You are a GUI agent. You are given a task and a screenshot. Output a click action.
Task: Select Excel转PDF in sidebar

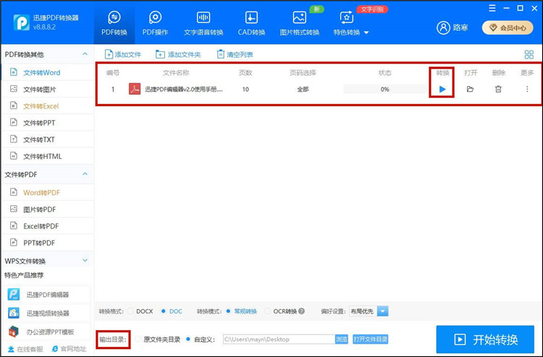48,226
